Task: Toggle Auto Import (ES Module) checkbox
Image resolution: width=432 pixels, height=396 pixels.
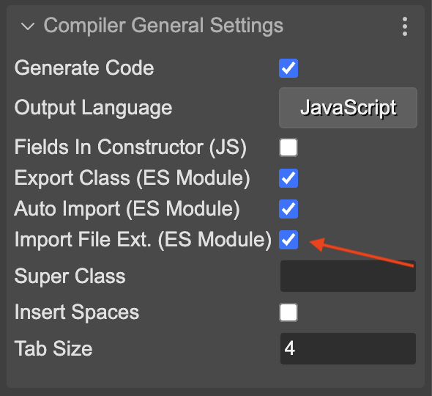Action: pyautogui.click(x=288, y=209)
